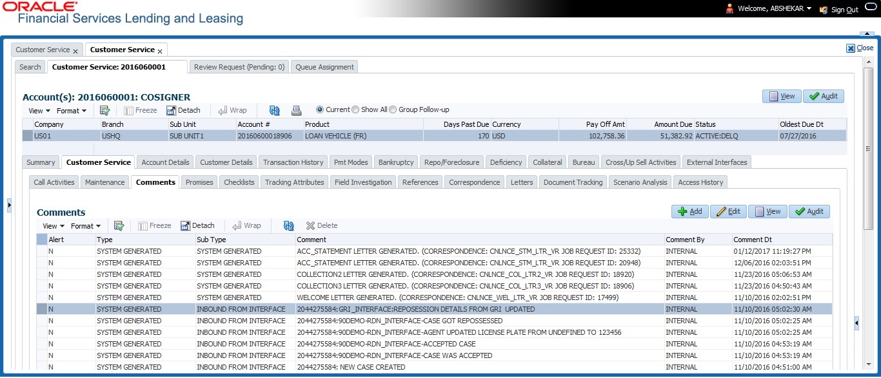Select comment row COLLECTION3 LETTER GENERATED
This screenshot has width=881, height=378.
(434, 286)
